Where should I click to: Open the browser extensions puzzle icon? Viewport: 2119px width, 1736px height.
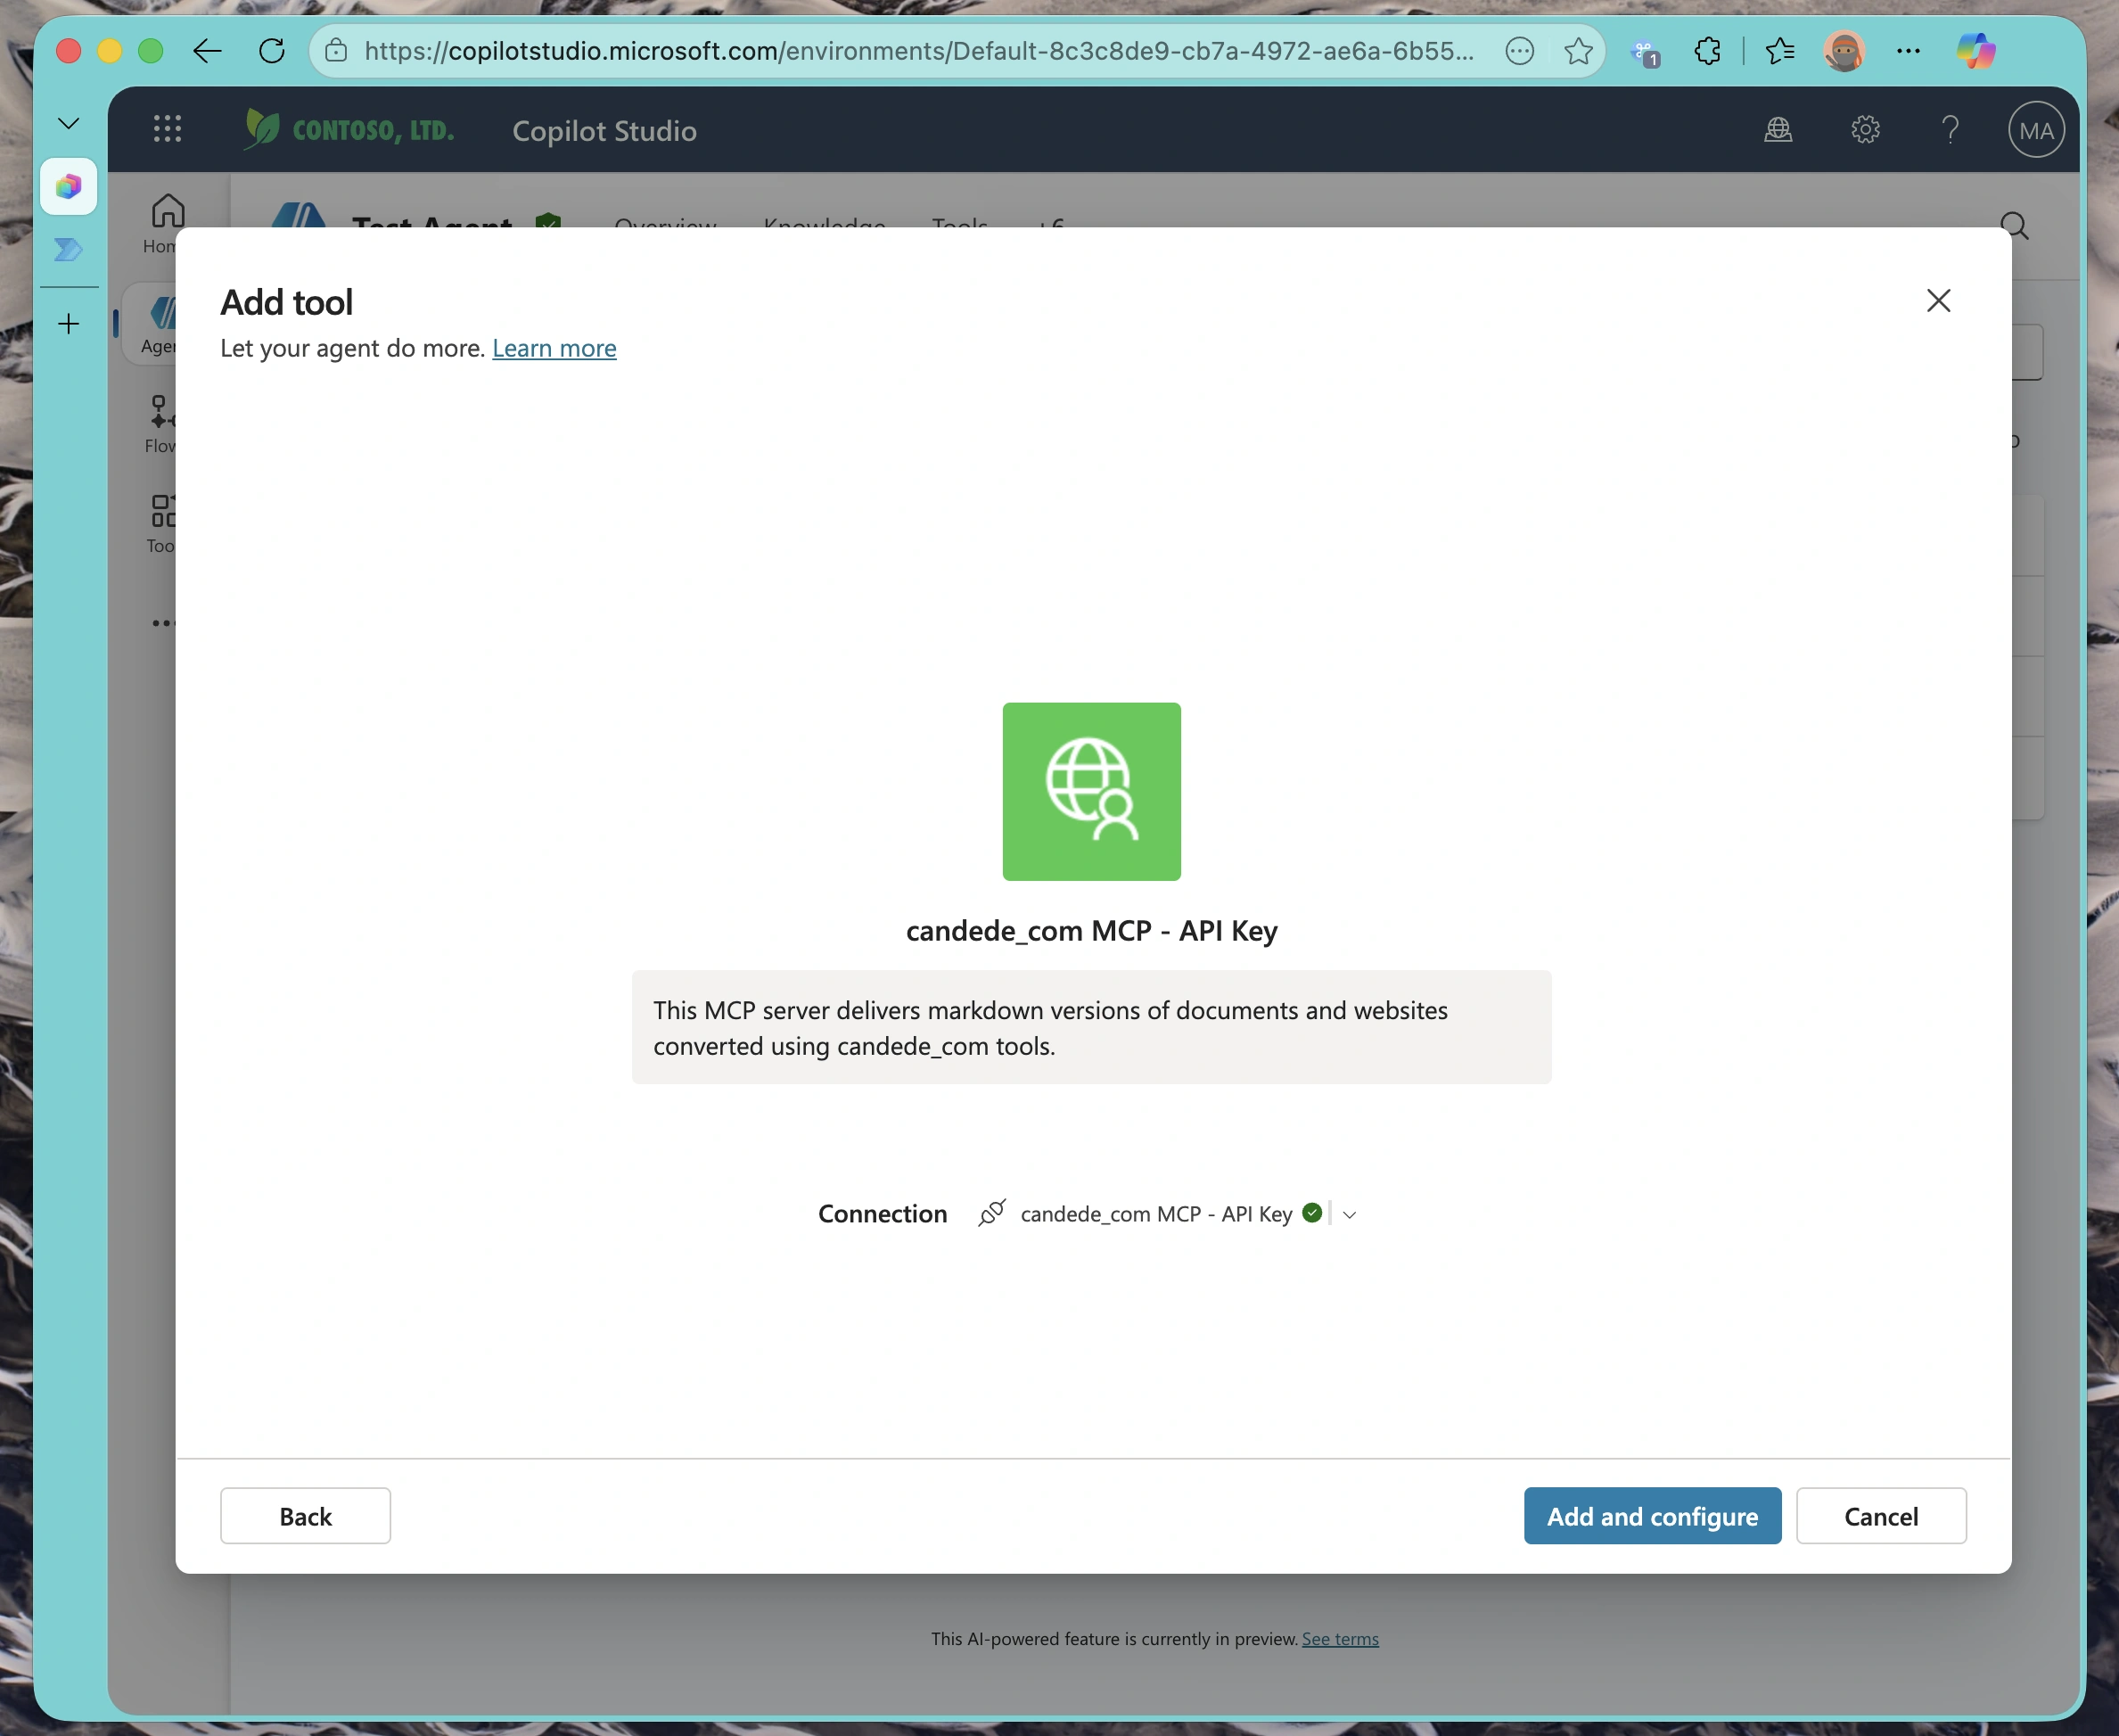click(x=1707, y=51)
